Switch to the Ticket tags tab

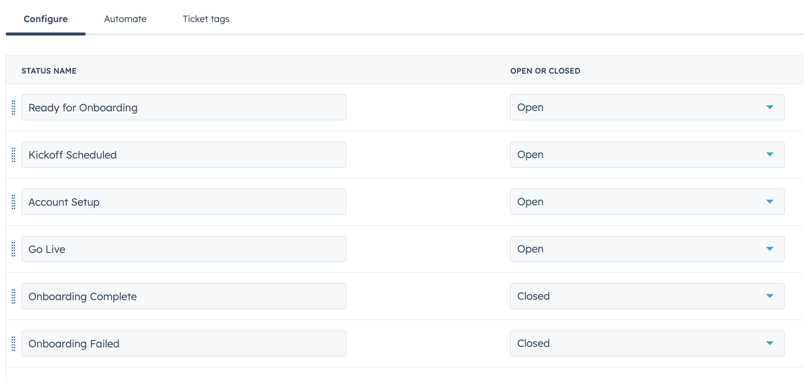(x=206, y=19)
